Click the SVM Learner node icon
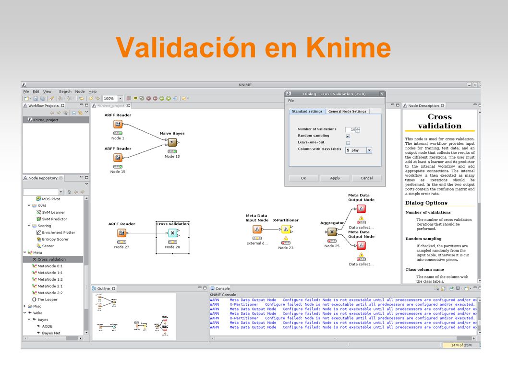This screenshot has width=508, height=380. point(39,212)
